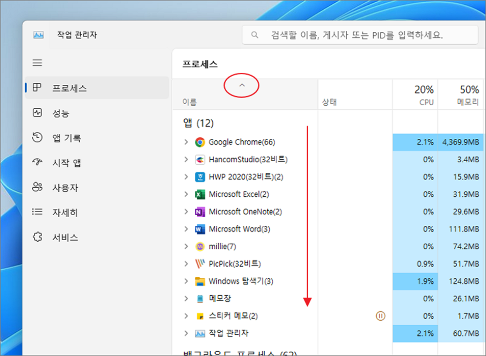Expand the 메모장 process row
486x356 pixels.
[186, 298]
